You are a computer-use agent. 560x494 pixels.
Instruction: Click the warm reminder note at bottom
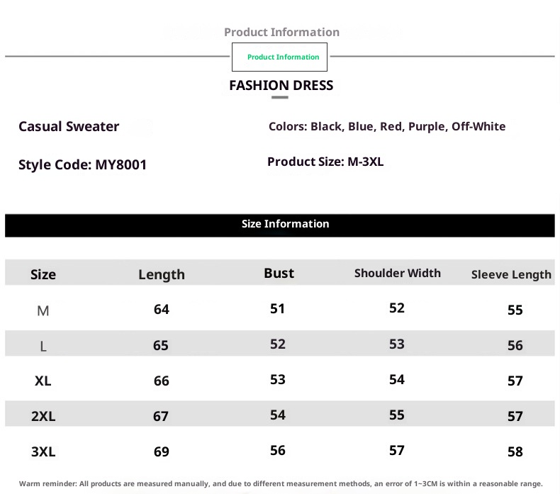(x=280, y=483)
